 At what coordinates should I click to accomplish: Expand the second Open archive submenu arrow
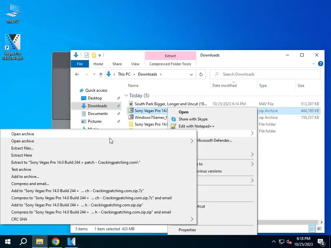pyautogui.click(x=192, y=141)
